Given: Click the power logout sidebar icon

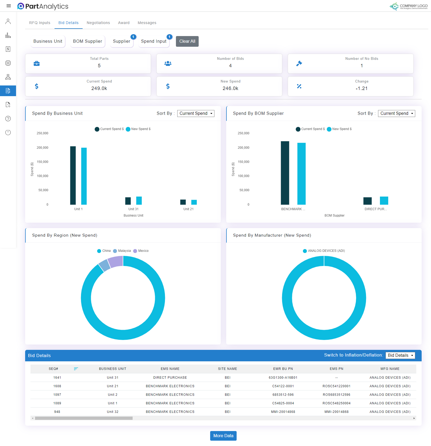Looking at the screenshot, I should click(x=8, y=132).
